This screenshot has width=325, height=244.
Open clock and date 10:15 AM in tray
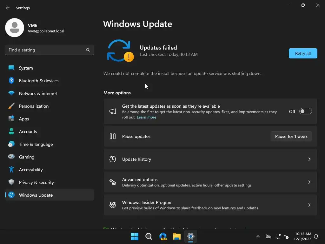[x=302, y=236]
